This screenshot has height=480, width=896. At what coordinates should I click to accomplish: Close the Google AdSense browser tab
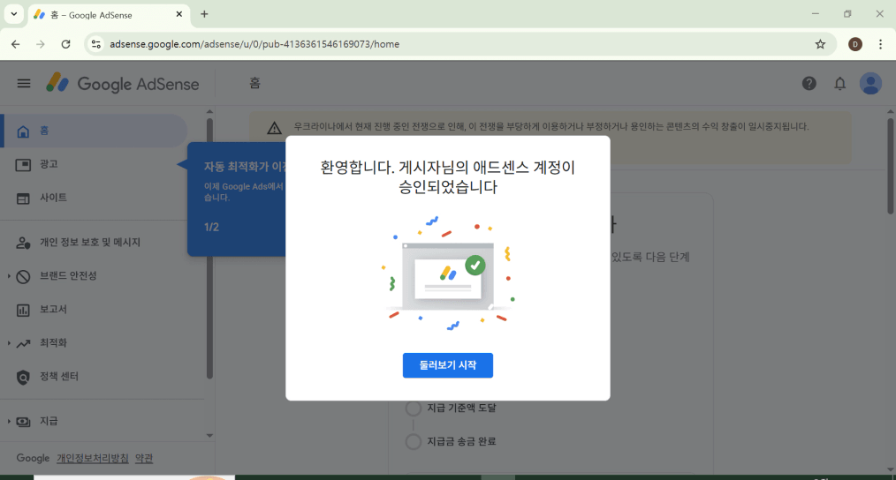[x=178, y=14]
